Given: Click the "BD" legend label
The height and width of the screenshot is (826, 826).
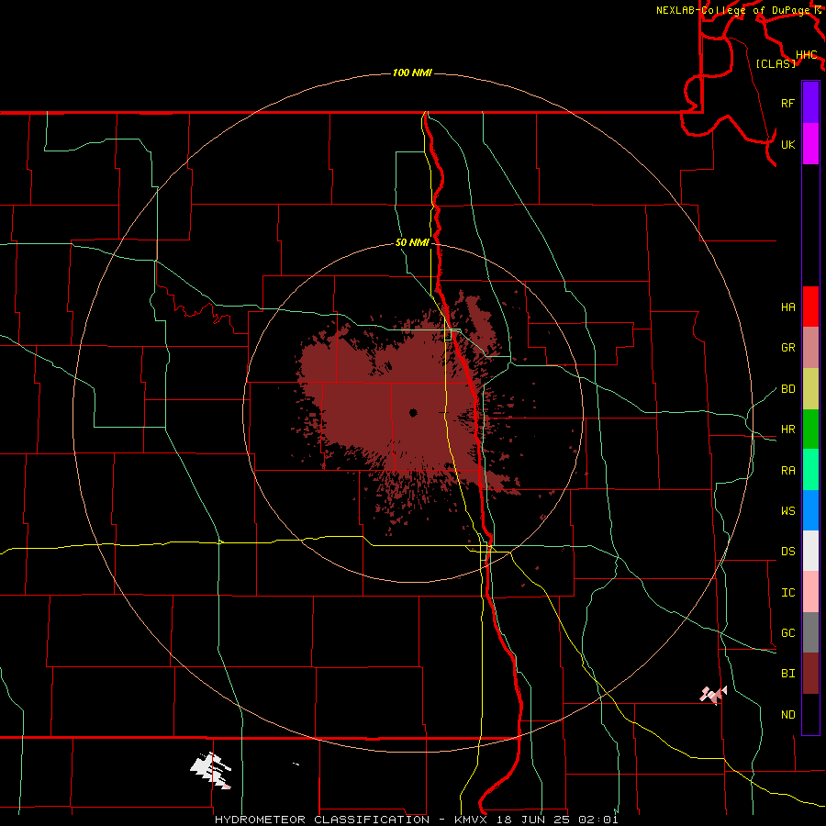Looking at the screenshot, I should [787, 389].
